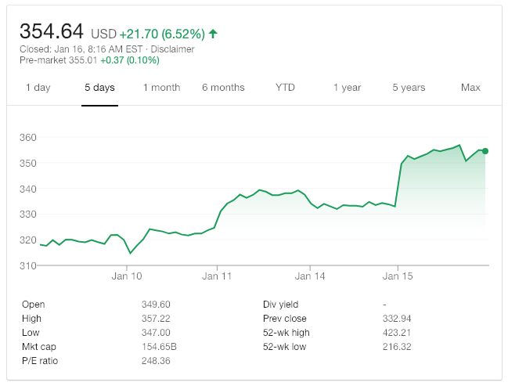This screenshot has width=508, height=386.
Task: Select the 5 years tab
Action: (409, 88)
